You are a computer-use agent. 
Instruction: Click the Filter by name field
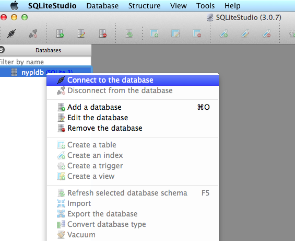[x=45, y=62]
